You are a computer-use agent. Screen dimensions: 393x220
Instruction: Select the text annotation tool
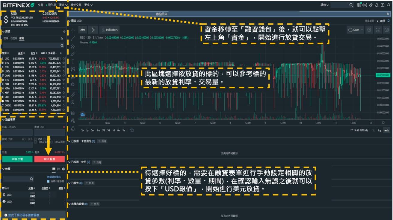[x=73, y=62]
